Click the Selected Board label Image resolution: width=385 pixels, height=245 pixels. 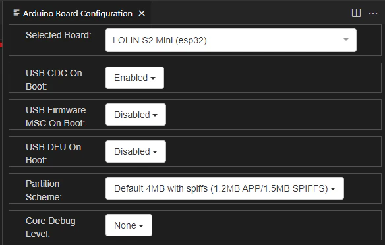point(58,35)
